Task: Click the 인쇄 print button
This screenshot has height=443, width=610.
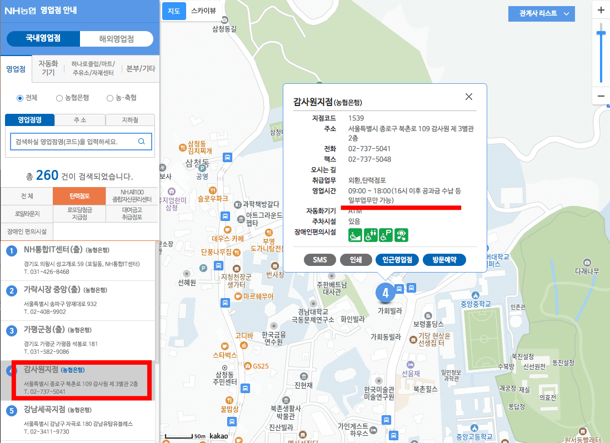Action: click(356, 260)
